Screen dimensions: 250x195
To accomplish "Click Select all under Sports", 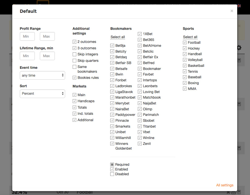I will click(x=190, y=37).
